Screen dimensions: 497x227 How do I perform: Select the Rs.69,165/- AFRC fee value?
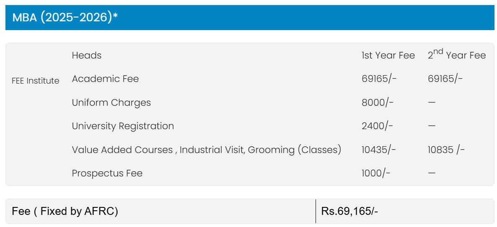pos(349,211)
